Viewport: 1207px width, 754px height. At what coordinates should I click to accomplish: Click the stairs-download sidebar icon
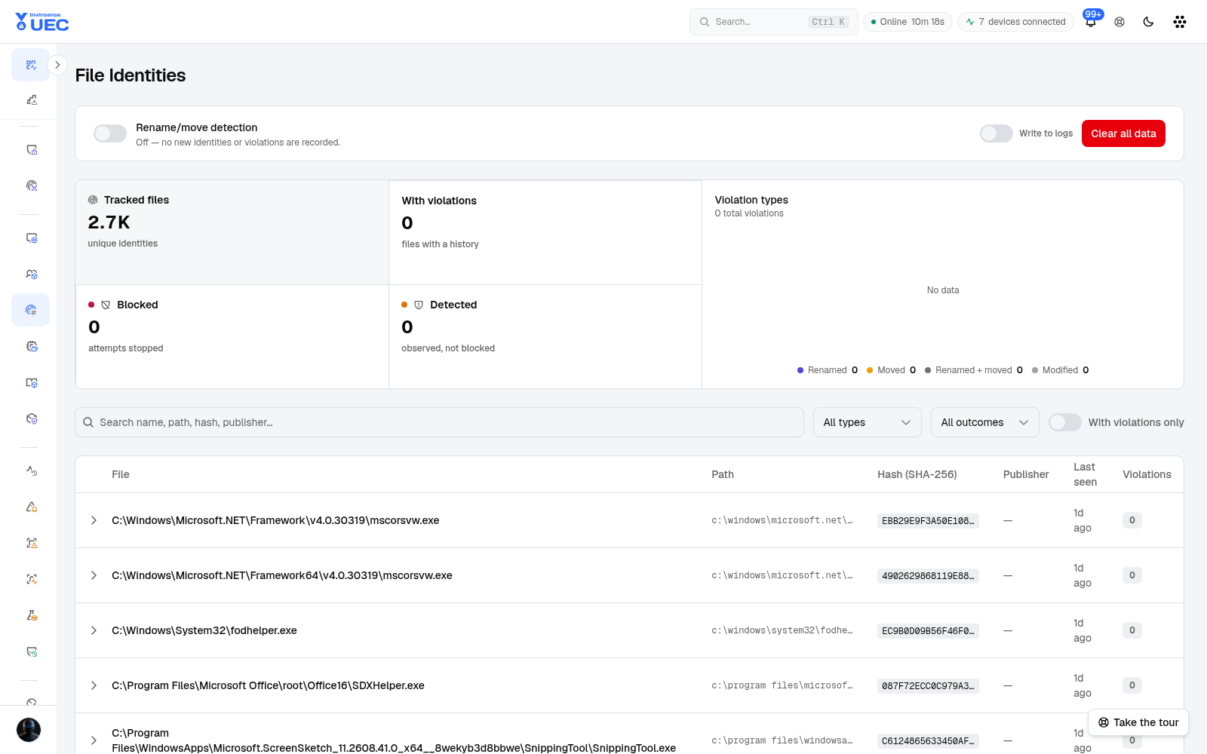(x=31, y=100)
